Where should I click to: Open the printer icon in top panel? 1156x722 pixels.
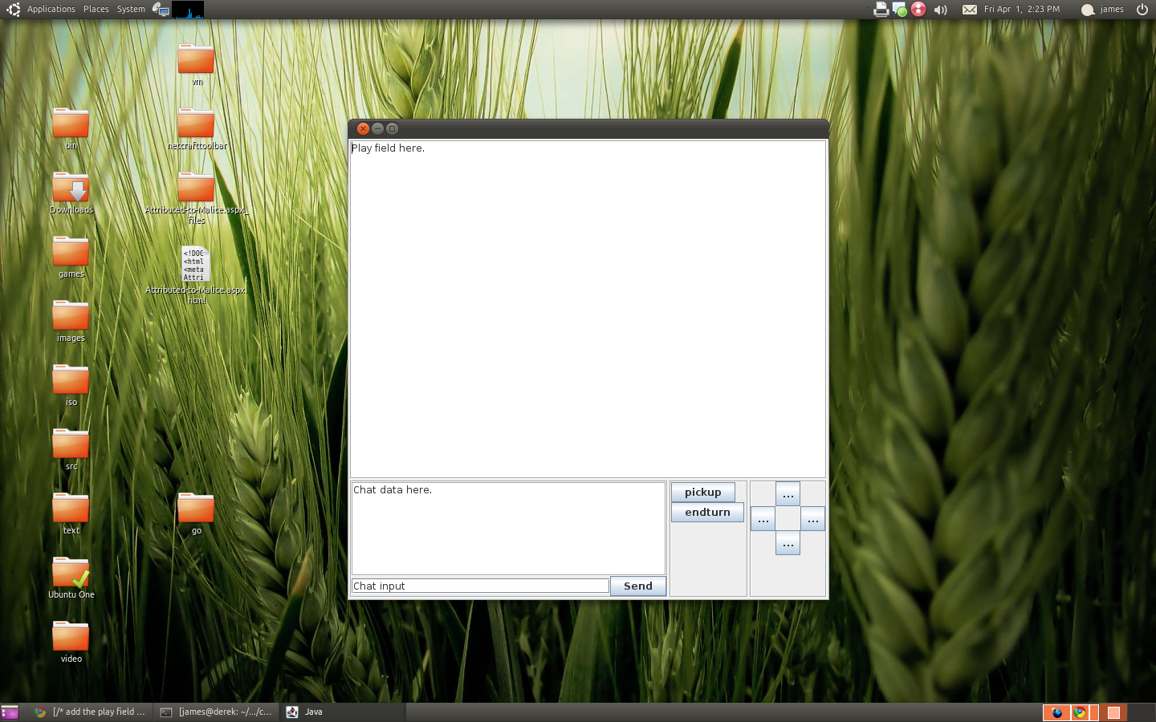(x=881, y=10)
